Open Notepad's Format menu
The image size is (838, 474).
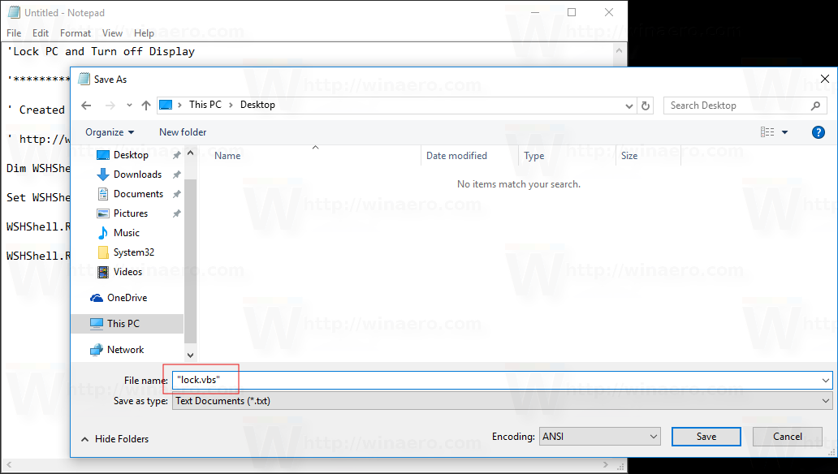(76, 32)
